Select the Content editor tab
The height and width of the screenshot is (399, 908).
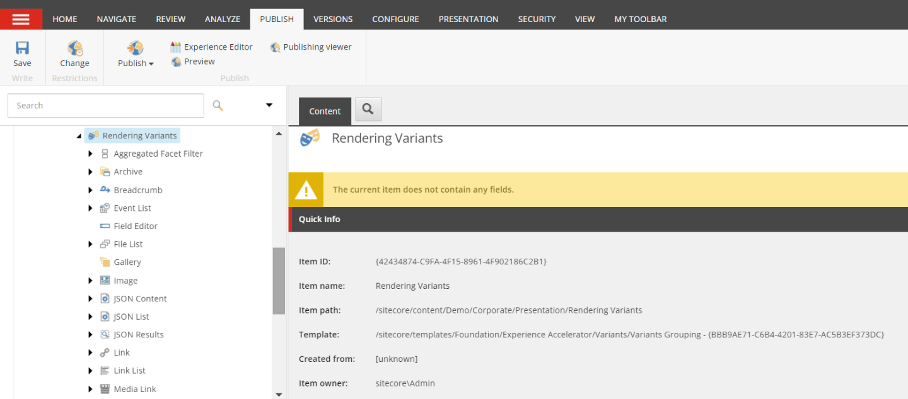(x=325, y=111)
